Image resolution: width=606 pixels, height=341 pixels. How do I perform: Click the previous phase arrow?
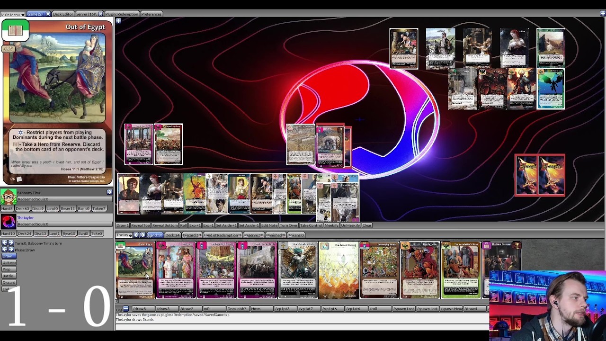click(5, 250)
